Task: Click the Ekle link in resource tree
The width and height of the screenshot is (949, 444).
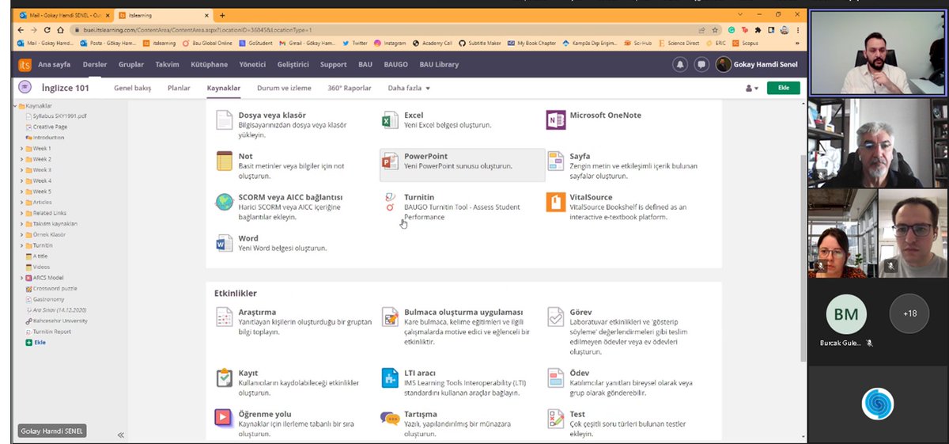Action: tap(36, 342)
